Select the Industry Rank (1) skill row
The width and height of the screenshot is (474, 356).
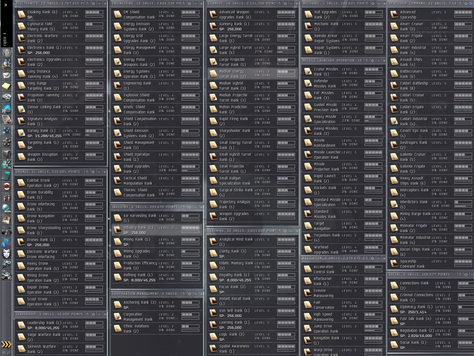(x=157, y=230)
